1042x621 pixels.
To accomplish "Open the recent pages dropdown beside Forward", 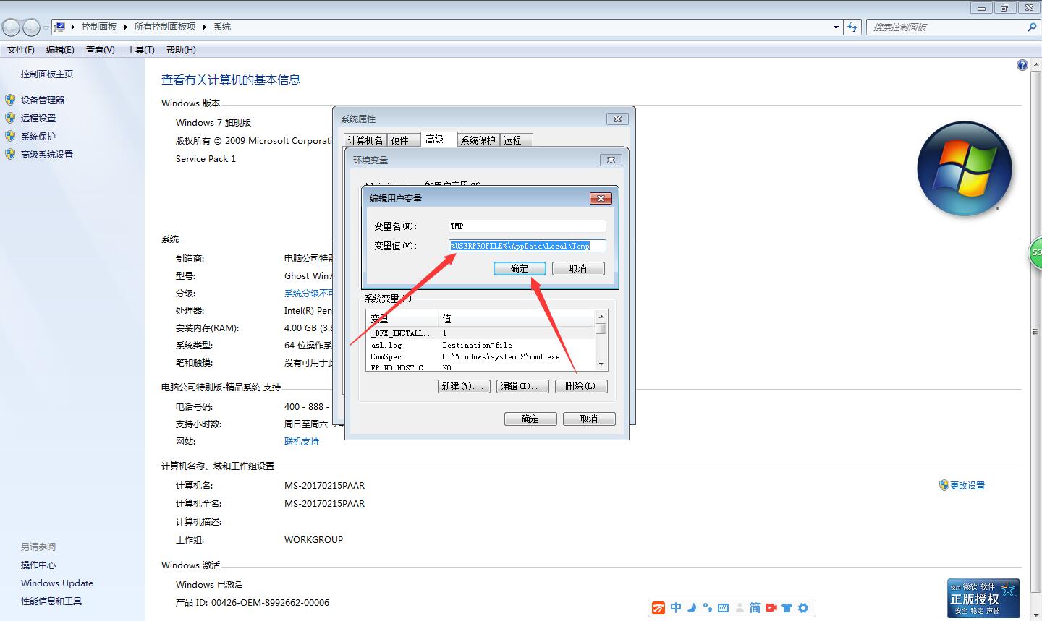I will coord(46,27).
